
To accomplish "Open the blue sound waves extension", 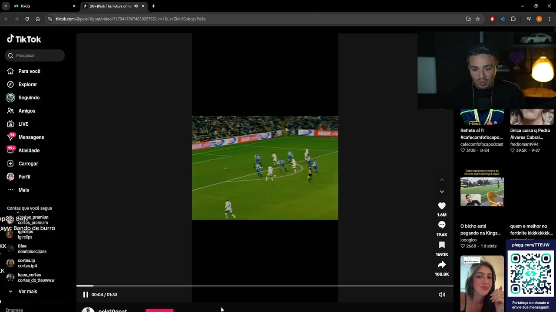I will [503, 19].
